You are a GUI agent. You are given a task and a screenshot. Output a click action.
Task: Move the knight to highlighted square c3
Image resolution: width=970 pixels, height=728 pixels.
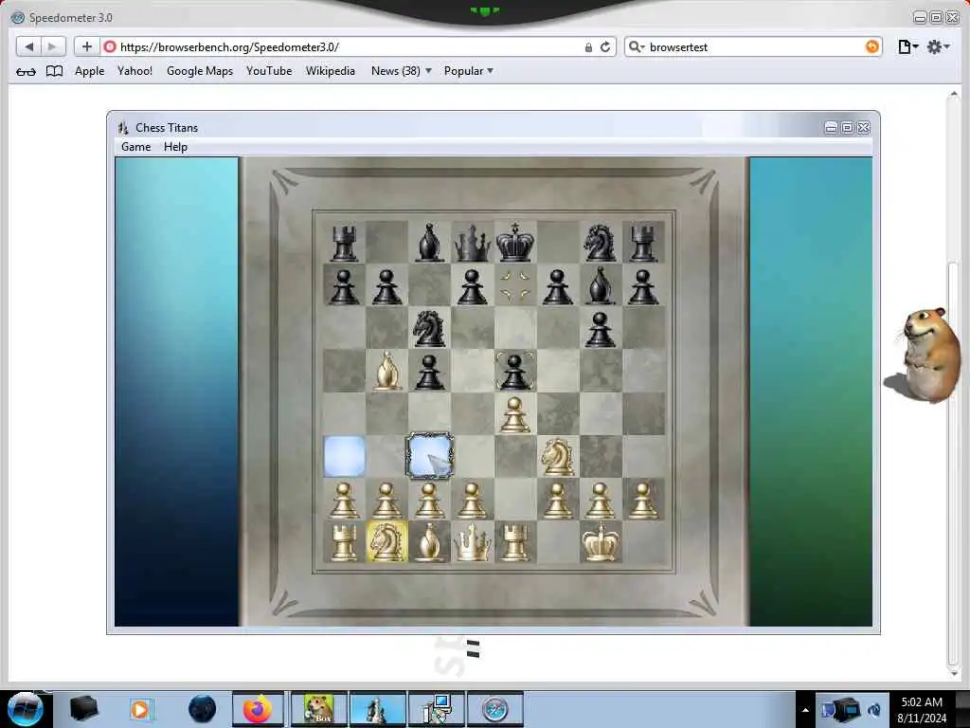429,456
